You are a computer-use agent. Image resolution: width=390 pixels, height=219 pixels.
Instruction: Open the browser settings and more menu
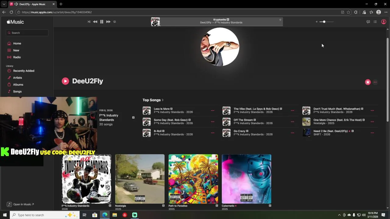[x=386, y=12]
